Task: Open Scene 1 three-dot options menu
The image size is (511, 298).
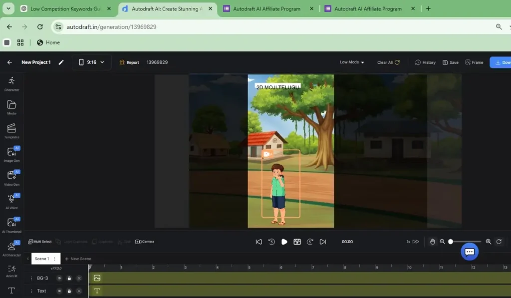Action: (x=54, y=259)
